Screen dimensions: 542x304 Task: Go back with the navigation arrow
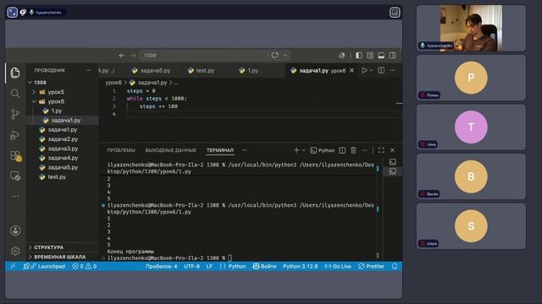point(122,56)
